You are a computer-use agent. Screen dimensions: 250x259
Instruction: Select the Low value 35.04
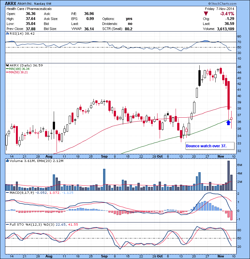pos(31,24)
